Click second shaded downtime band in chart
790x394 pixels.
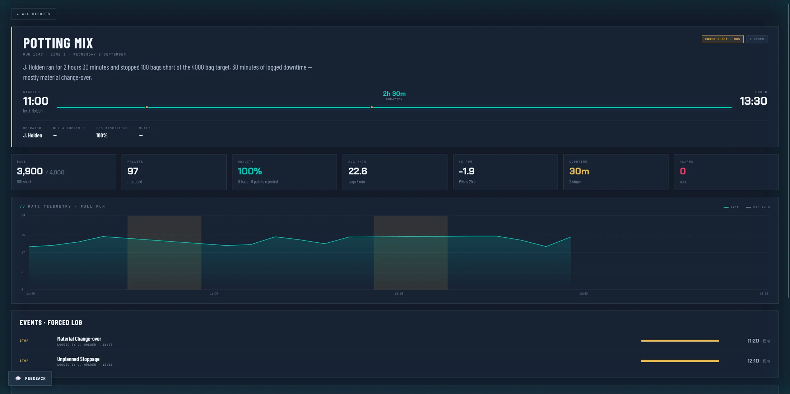click(x=410, y=253)
